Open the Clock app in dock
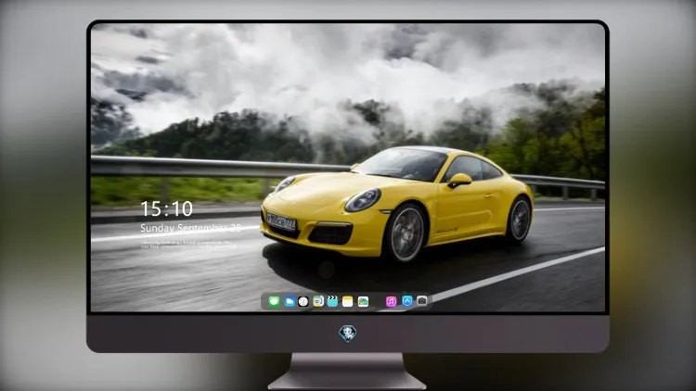 point(303,301)
